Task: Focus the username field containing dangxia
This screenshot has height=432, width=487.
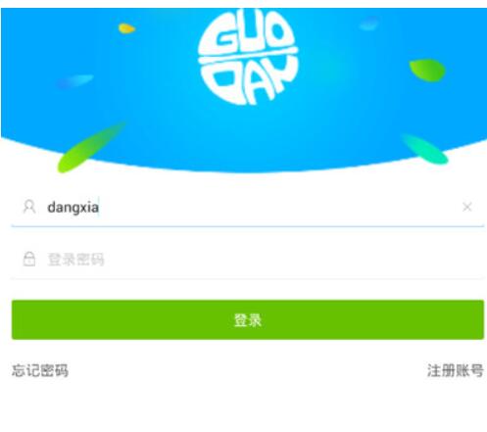Action: tap(248, 207)
